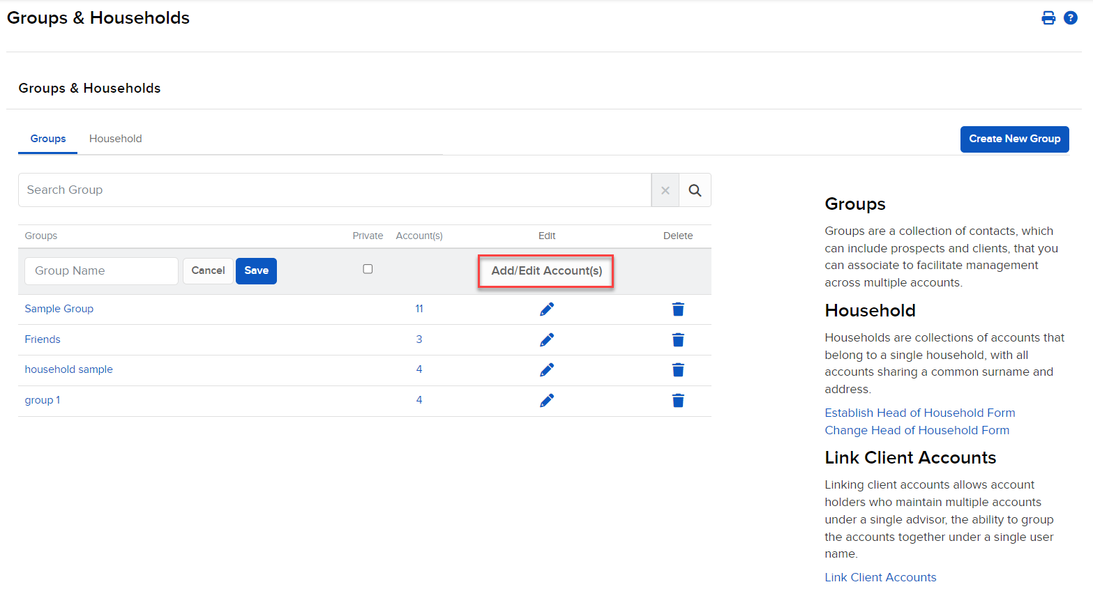Screen dimensions: 1093x589
Task: Click the search magnifier icon
Action: point(695,190)
